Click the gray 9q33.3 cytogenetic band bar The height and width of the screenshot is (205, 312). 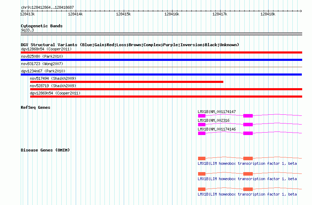point(161,34)
